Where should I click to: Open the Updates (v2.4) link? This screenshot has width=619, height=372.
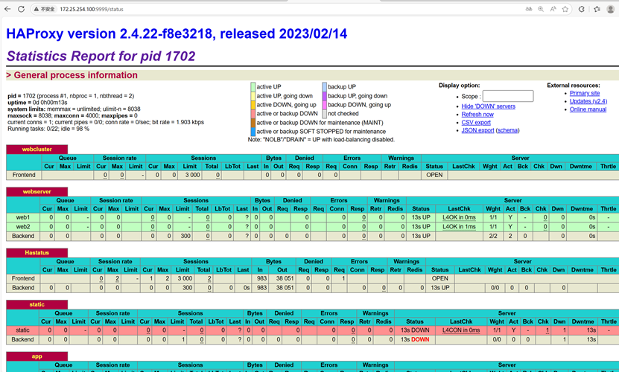point(588,101)
